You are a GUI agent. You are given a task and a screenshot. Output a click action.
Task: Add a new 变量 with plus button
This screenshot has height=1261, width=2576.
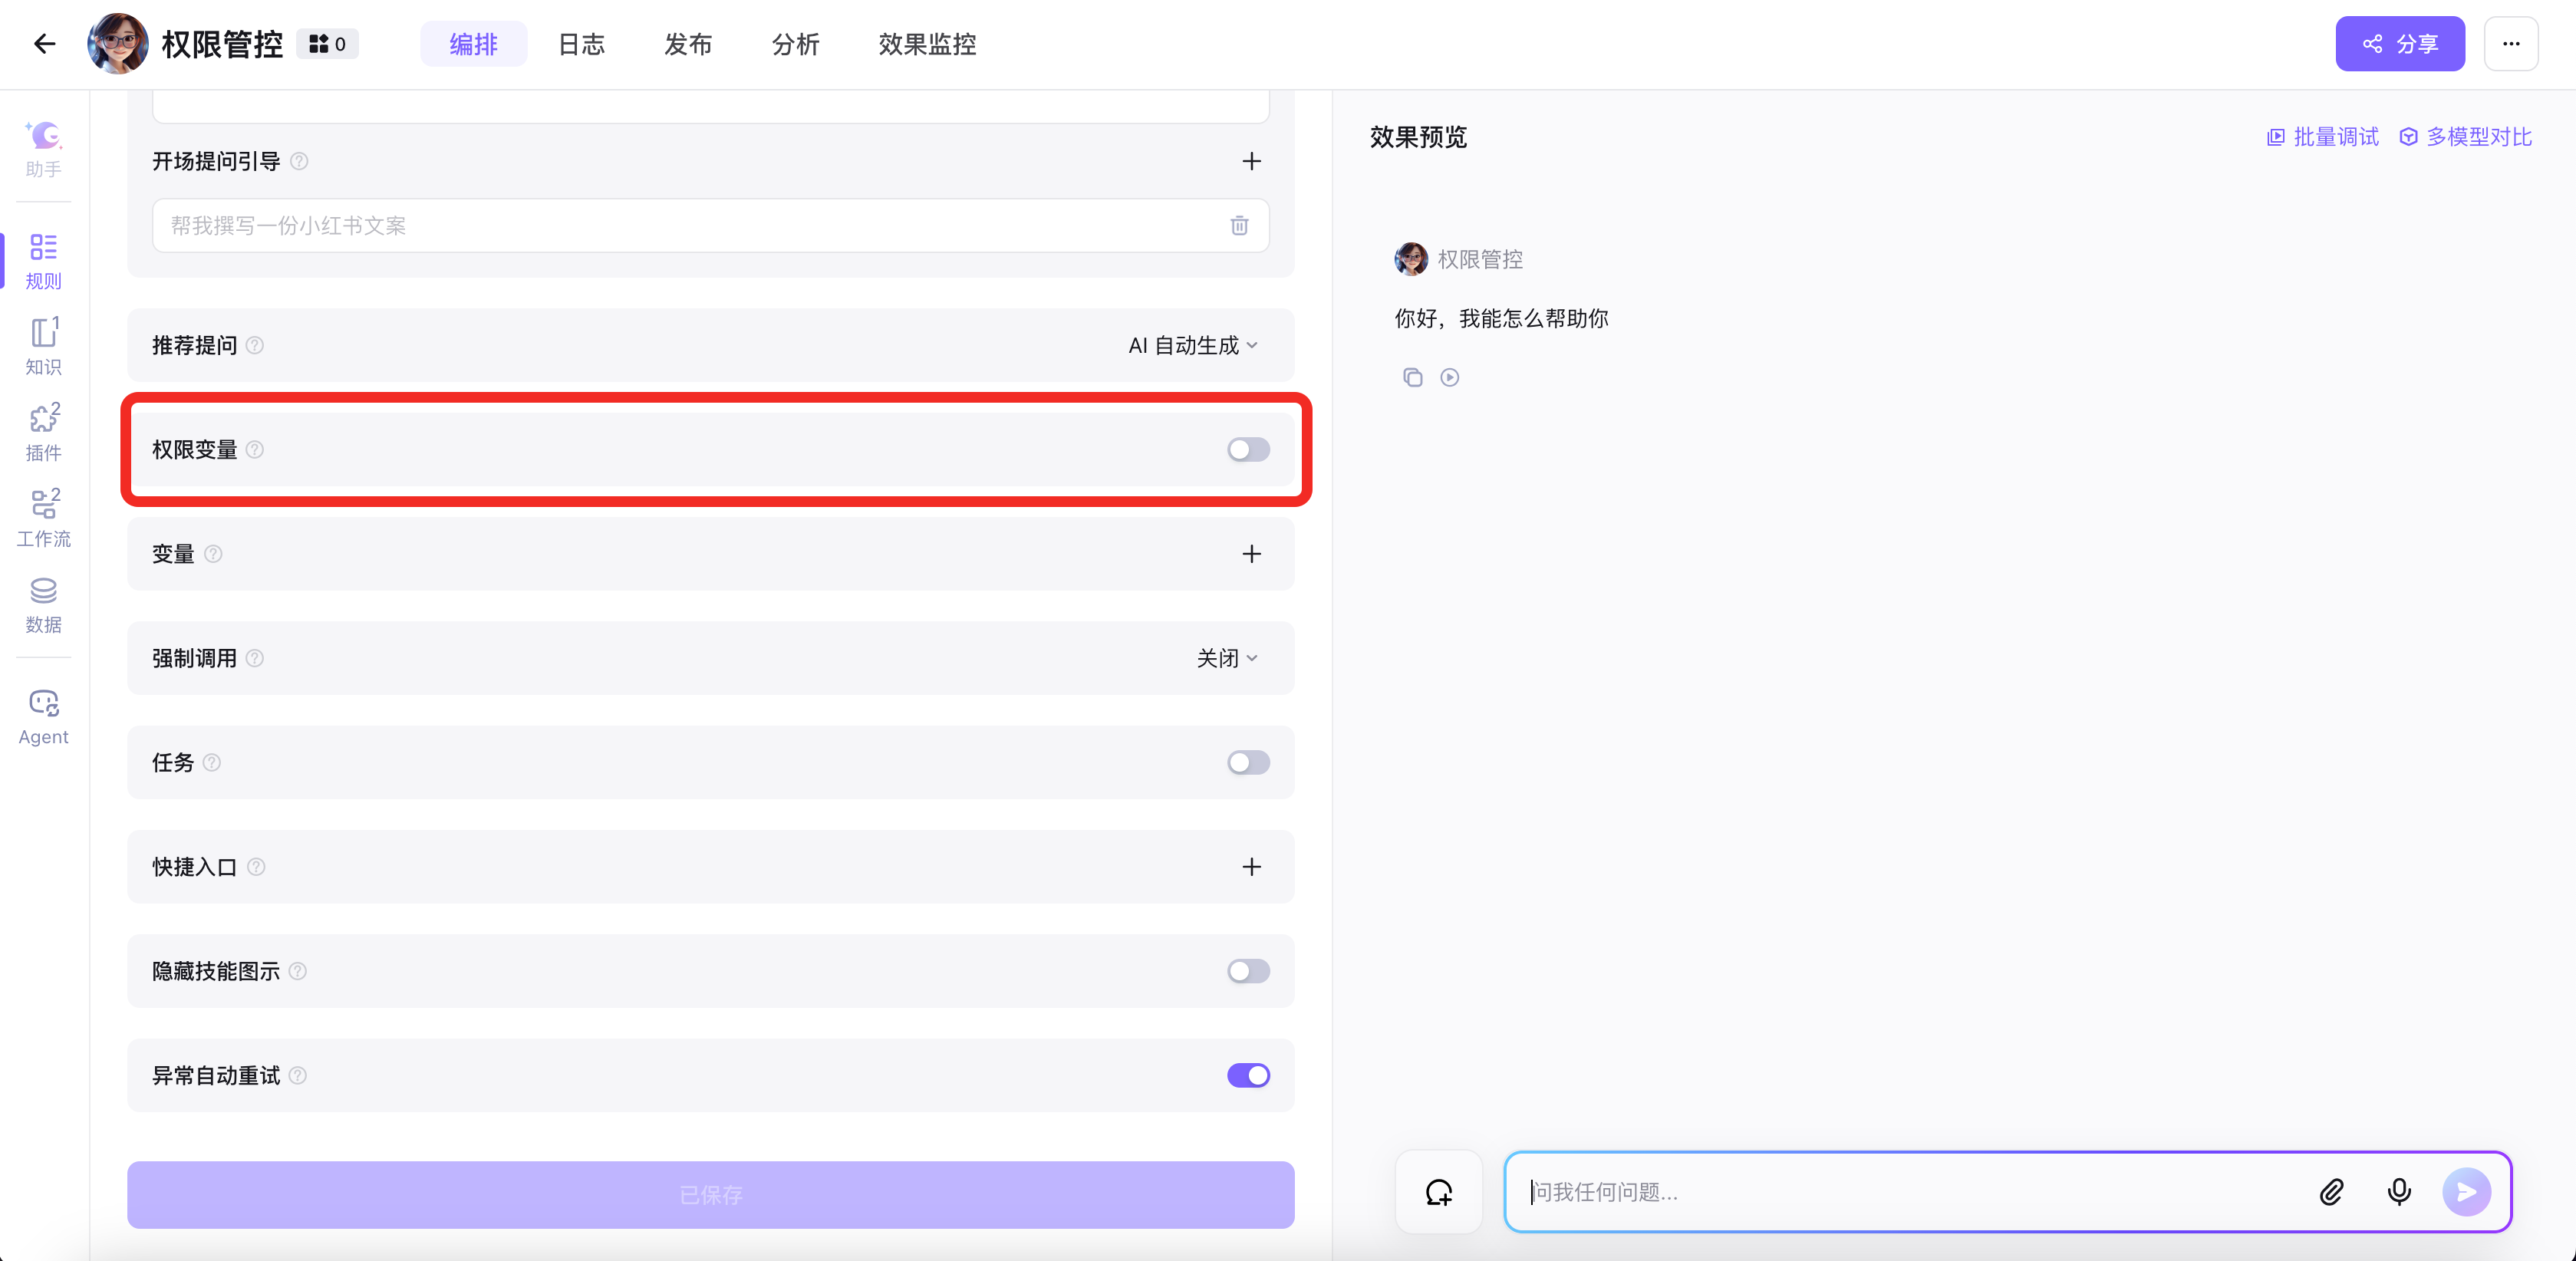(x=1251, y=554)
